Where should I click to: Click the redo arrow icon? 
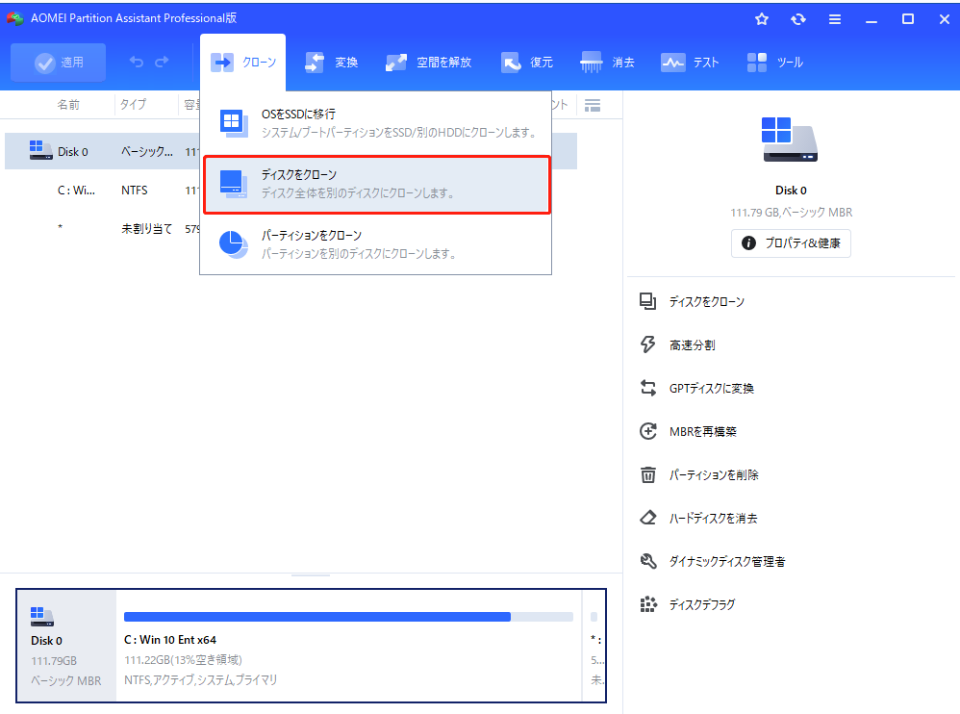[x=162, y=62]
